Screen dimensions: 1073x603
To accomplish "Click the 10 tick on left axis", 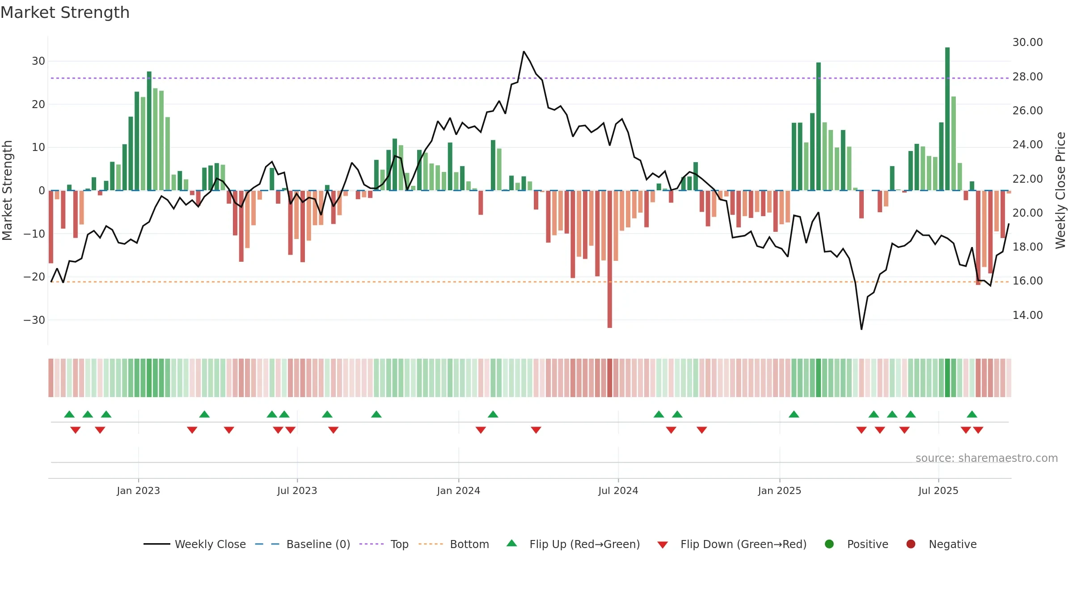I will click(38, 147).
